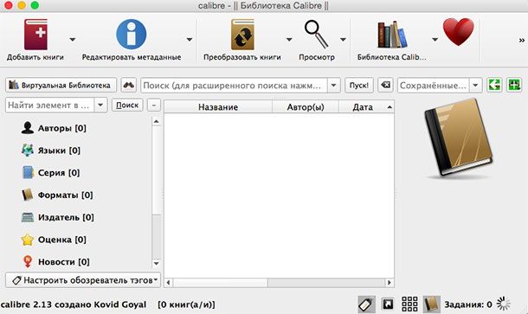
Task: Select the Новости [0] category
Action: click(55, 262)
